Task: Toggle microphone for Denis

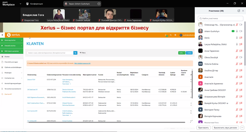Action: (x=237, y=38)
